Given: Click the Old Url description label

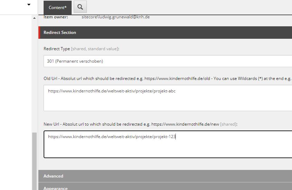Looking at the screenshot, I should pyautogui.click(x=168, y=79).
